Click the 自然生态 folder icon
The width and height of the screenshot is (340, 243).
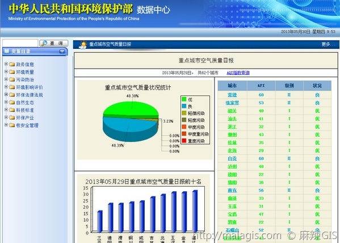pyautogui.click(x=12, y=102)
